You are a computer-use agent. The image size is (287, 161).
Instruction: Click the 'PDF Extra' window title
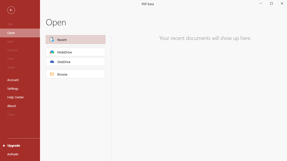coord(148,4)
